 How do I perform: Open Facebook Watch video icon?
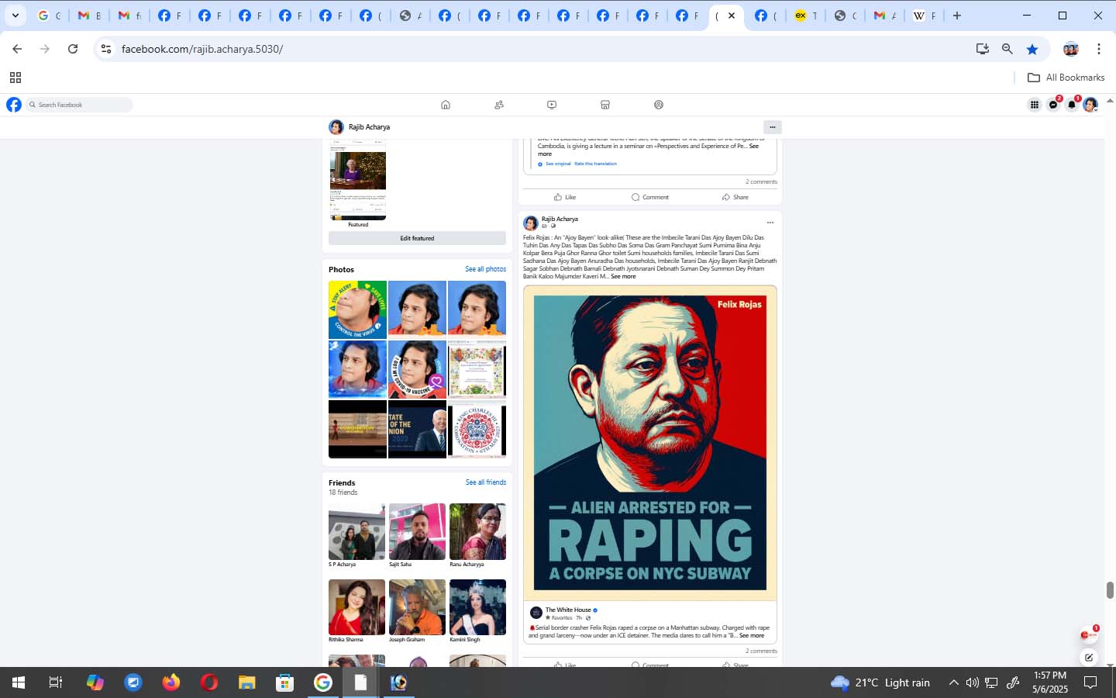pyautogui.click(x=552, y=105)
